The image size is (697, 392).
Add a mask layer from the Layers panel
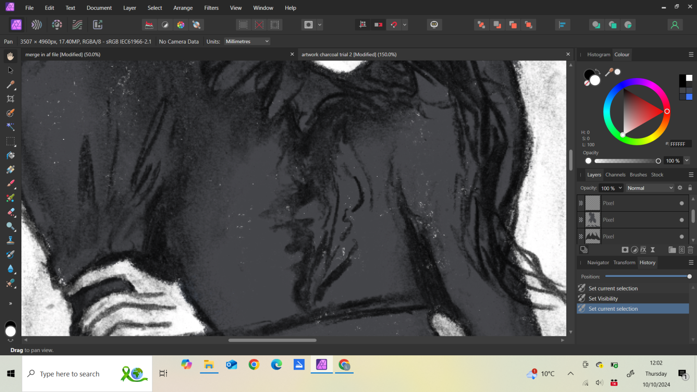[x=625, y=249]
